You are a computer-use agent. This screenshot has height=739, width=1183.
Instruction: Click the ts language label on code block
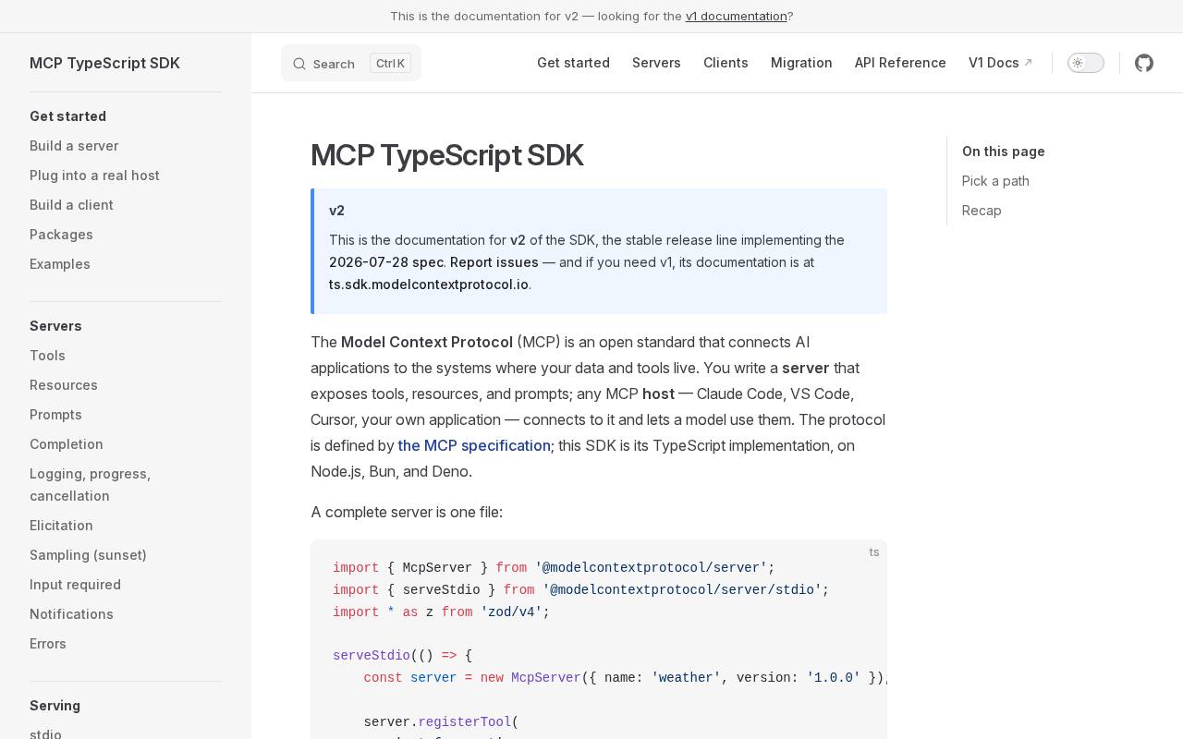(874, 552)
